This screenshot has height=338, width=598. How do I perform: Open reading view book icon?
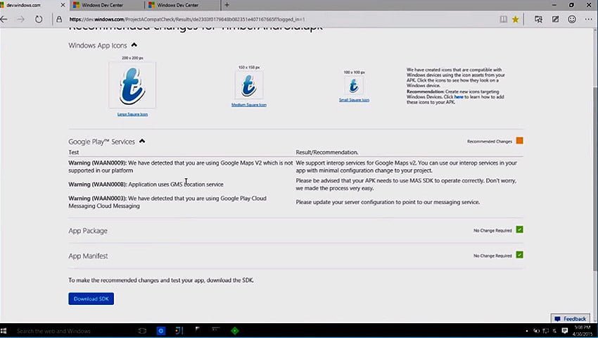point(504,19)
